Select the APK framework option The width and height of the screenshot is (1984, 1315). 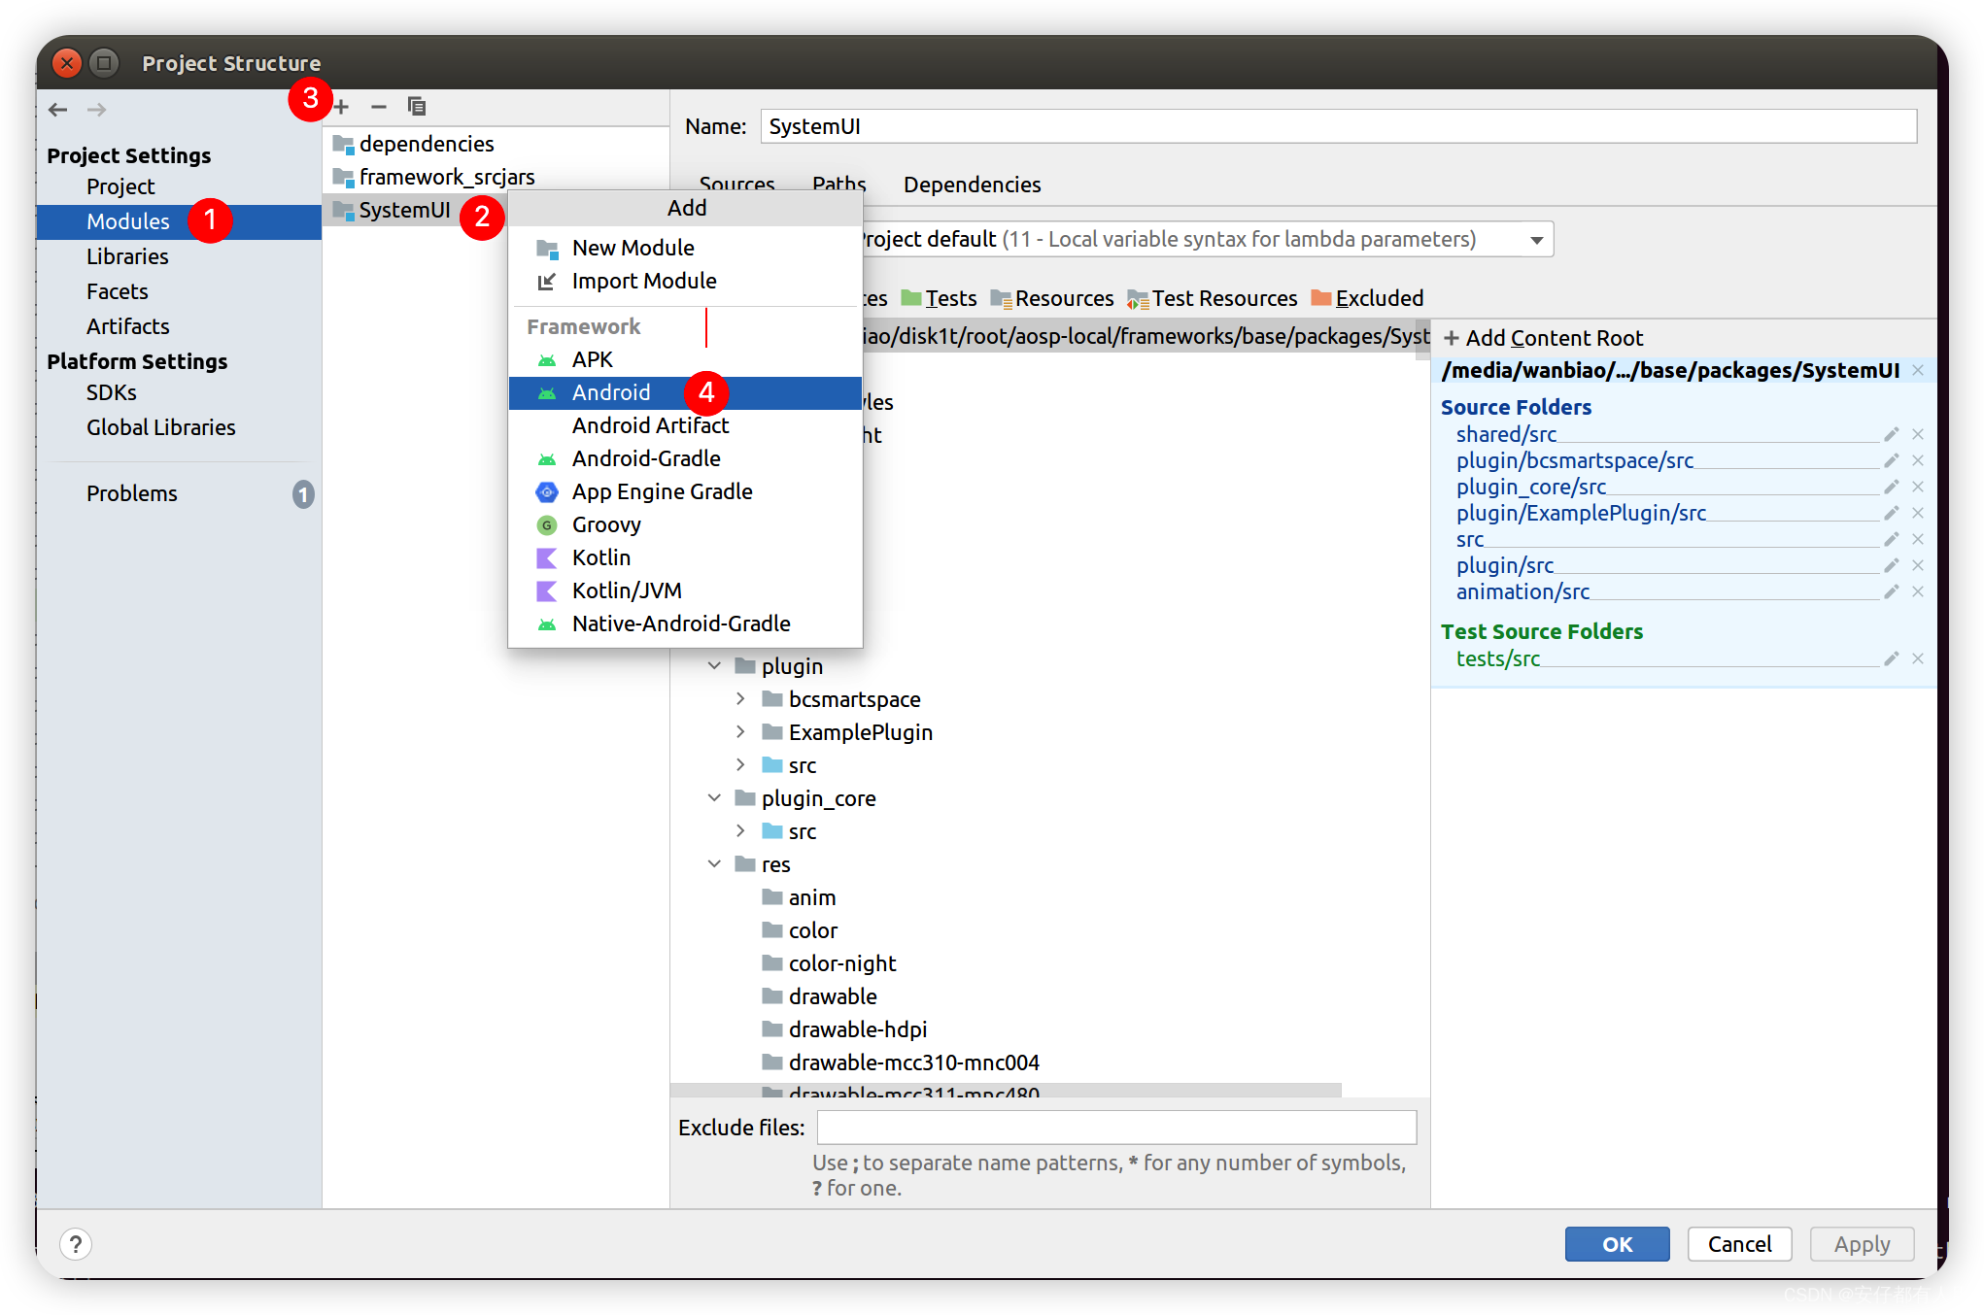[593, 359]
